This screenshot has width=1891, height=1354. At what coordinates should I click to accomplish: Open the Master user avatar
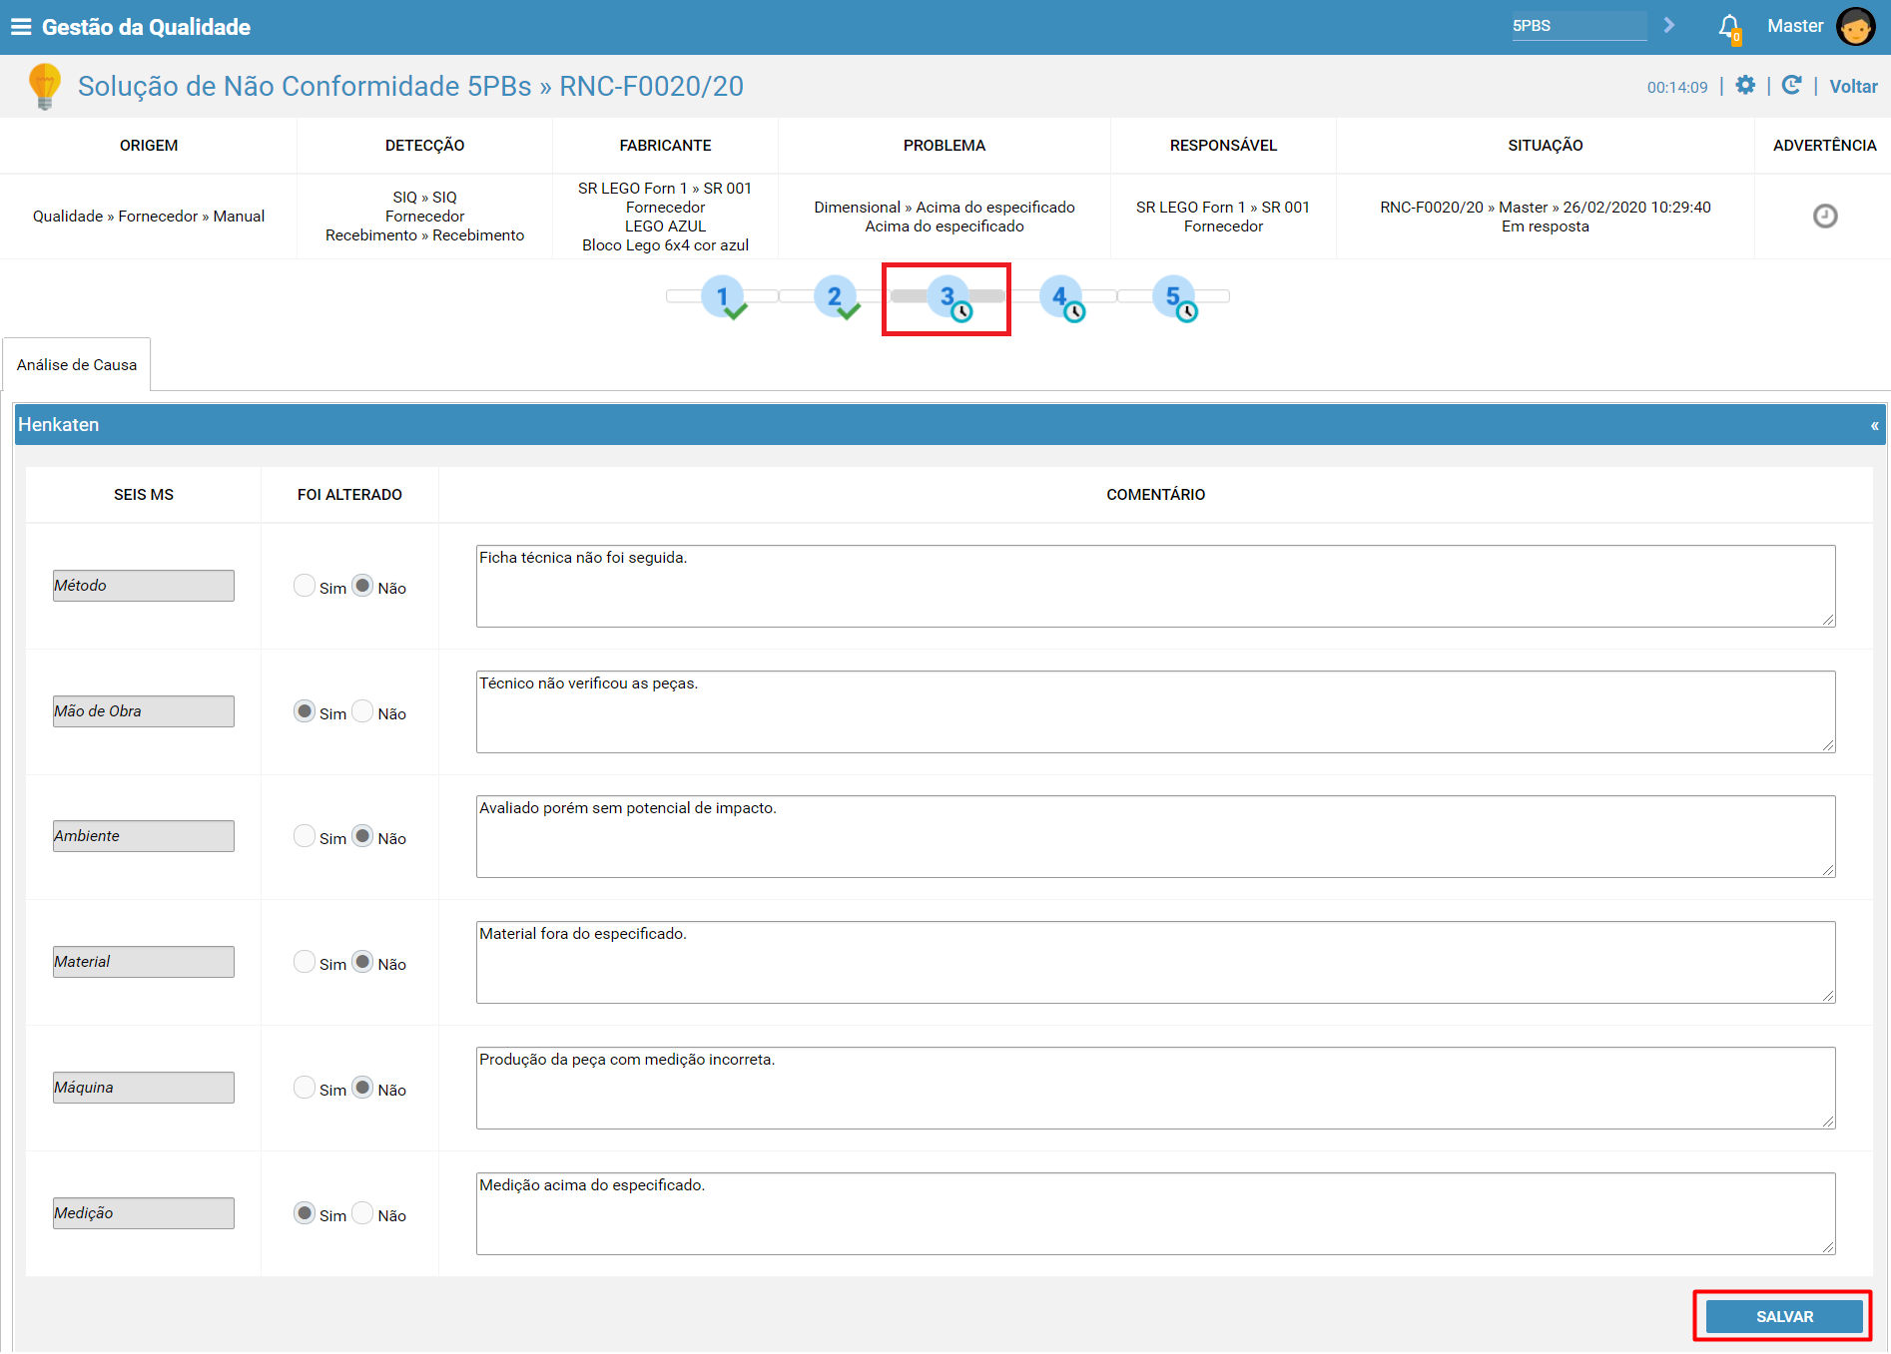(1856, 27)
